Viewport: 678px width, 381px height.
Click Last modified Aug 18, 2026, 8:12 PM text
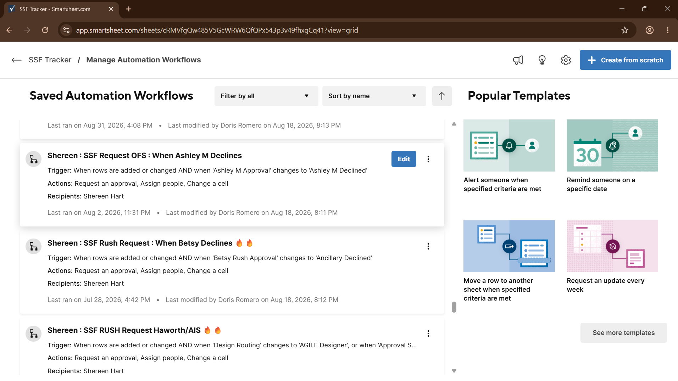pos(251,300)
